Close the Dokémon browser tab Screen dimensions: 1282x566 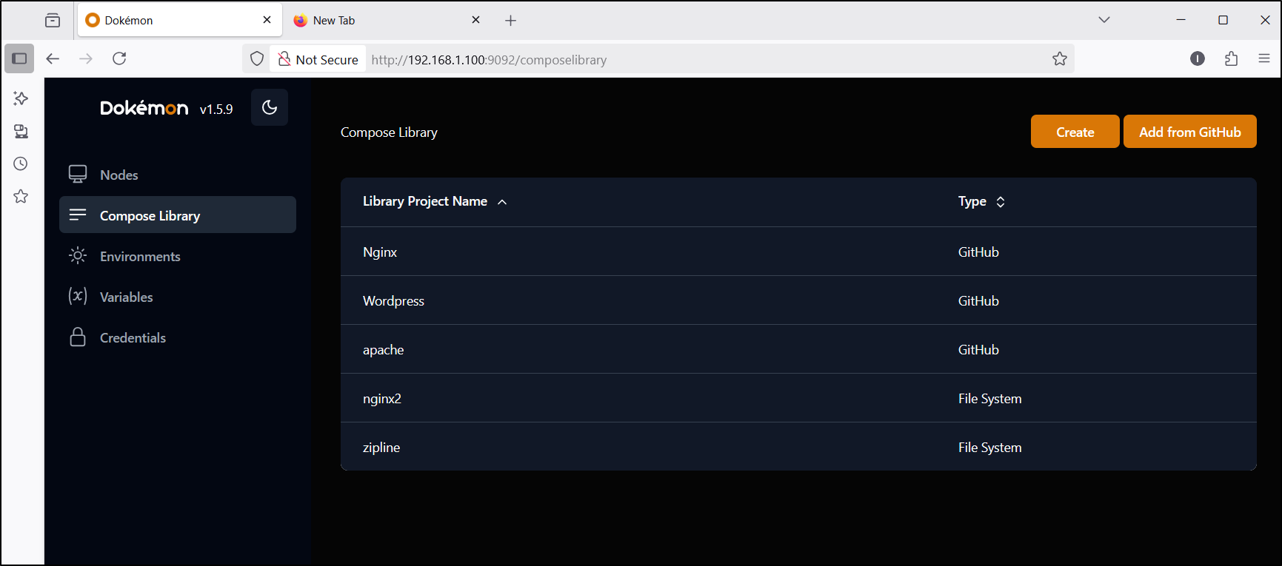267,20
